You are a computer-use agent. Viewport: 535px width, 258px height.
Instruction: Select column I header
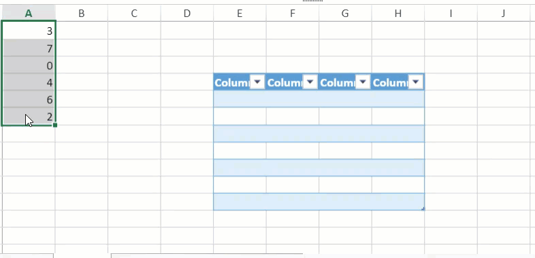coord(451,14)
